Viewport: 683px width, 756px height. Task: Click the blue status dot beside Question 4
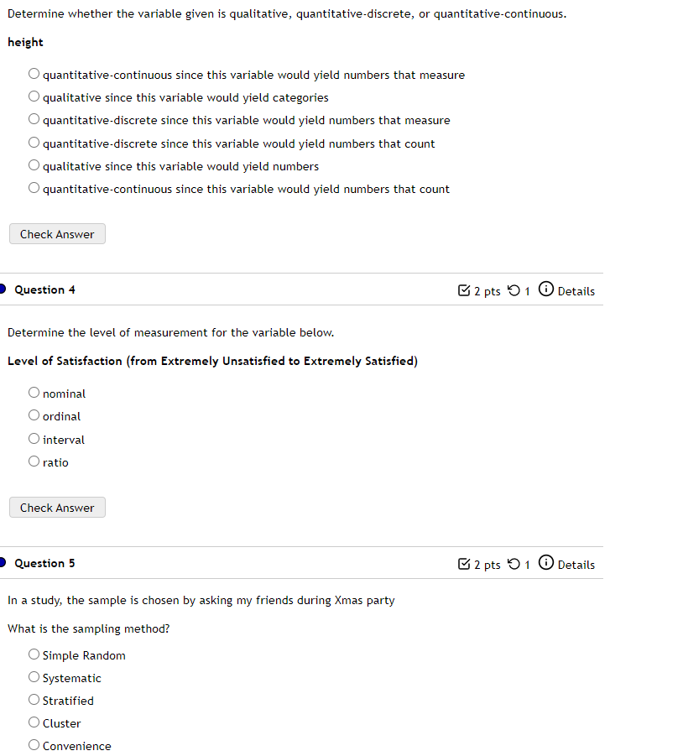click(2, 289)
